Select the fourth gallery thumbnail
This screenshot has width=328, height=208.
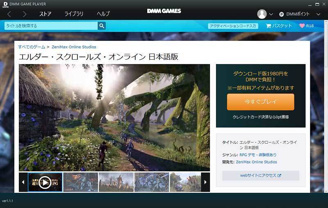[152, 182]
